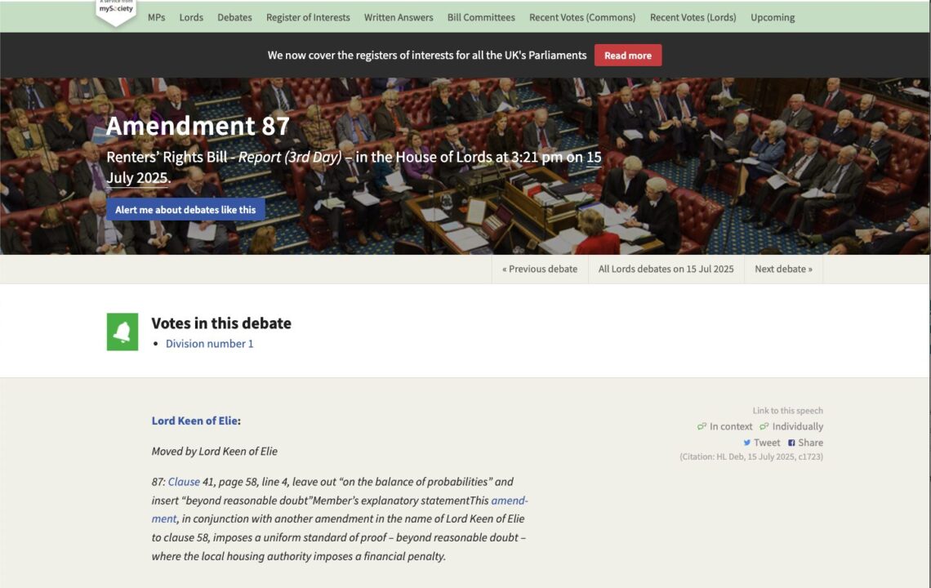931x588 pixels.
Task: Jump to the Next debate
Action: [783, 269]
